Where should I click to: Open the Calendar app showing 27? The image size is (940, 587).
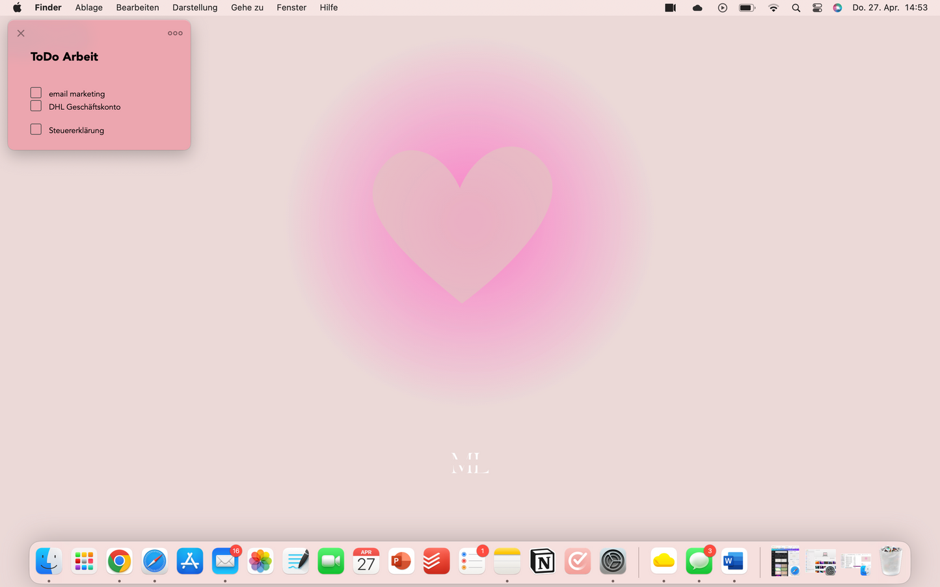366,561
